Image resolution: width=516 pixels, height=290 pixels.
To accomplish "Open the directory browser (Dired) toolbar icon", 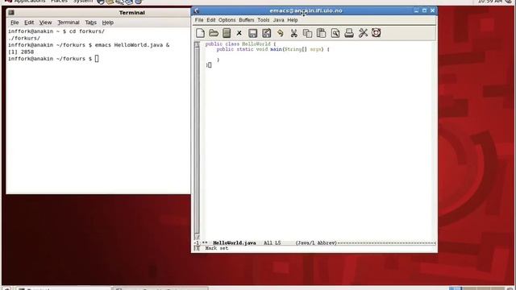I will pyautogui.click(x=227, y=33).
